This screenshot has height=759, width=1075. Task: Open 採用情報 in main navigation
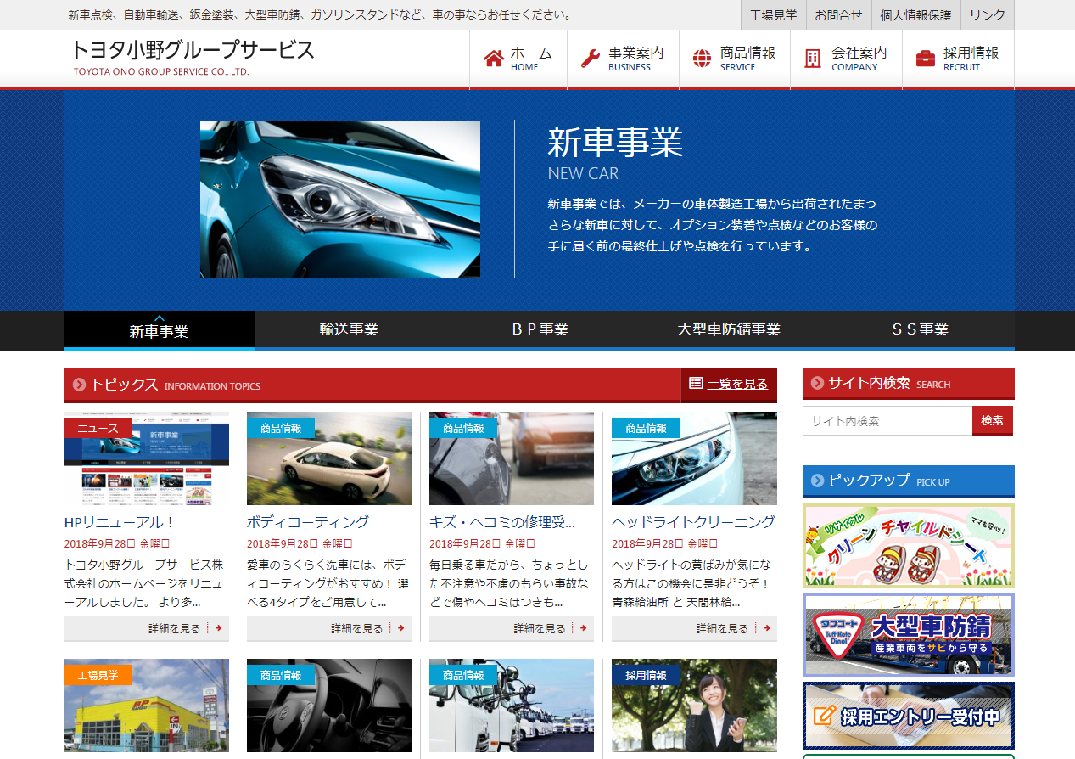pyautogui.click(x=958, y=59)
